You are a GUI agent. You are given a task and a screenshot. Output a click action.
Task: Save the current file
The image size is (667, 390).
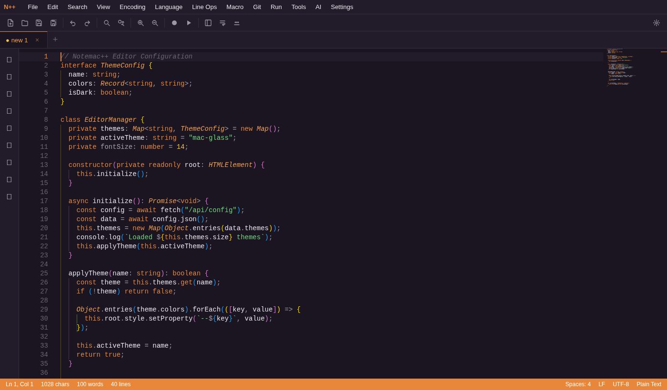click(39, 22)
